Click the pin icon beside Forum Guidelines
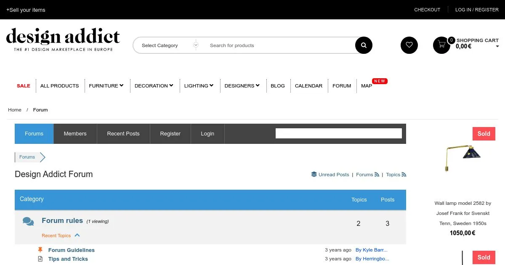The image size is (505, 265). pyautogui.click(x=40, y=250)
